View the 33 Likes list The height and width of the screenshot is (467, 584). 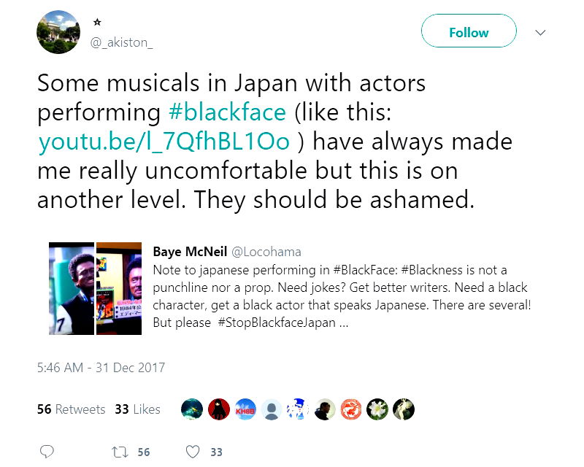coord(137,409)
